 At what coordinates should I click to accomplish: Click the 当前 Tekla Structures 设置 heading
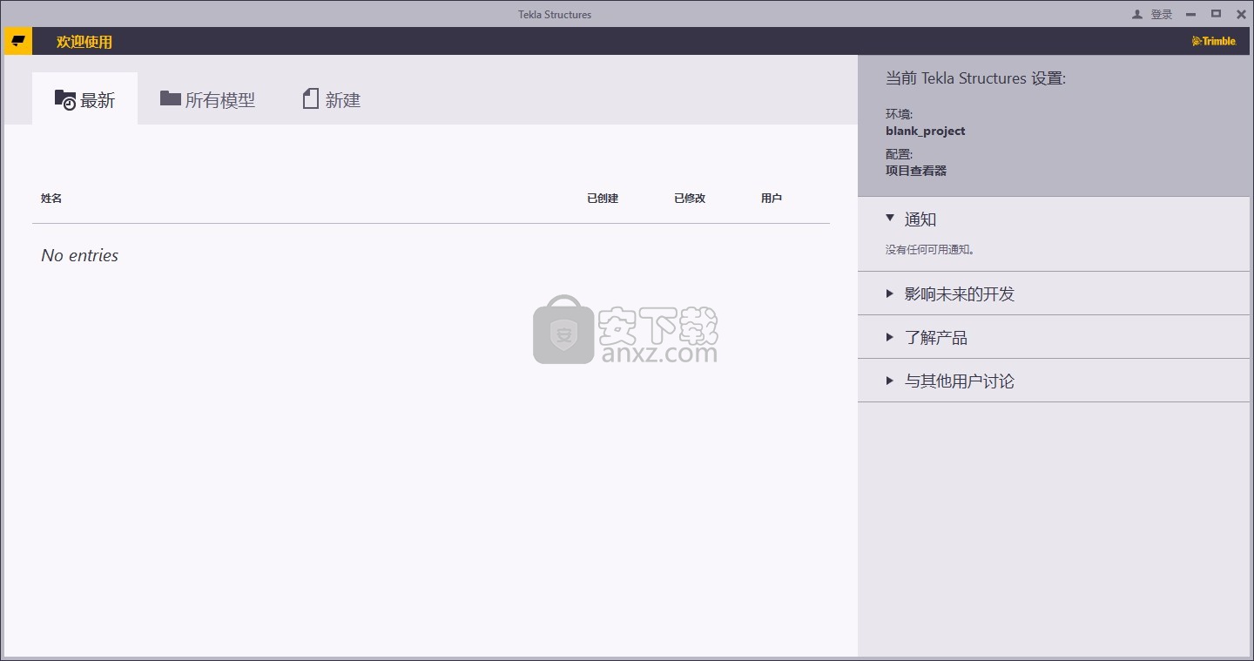point(975,78)
